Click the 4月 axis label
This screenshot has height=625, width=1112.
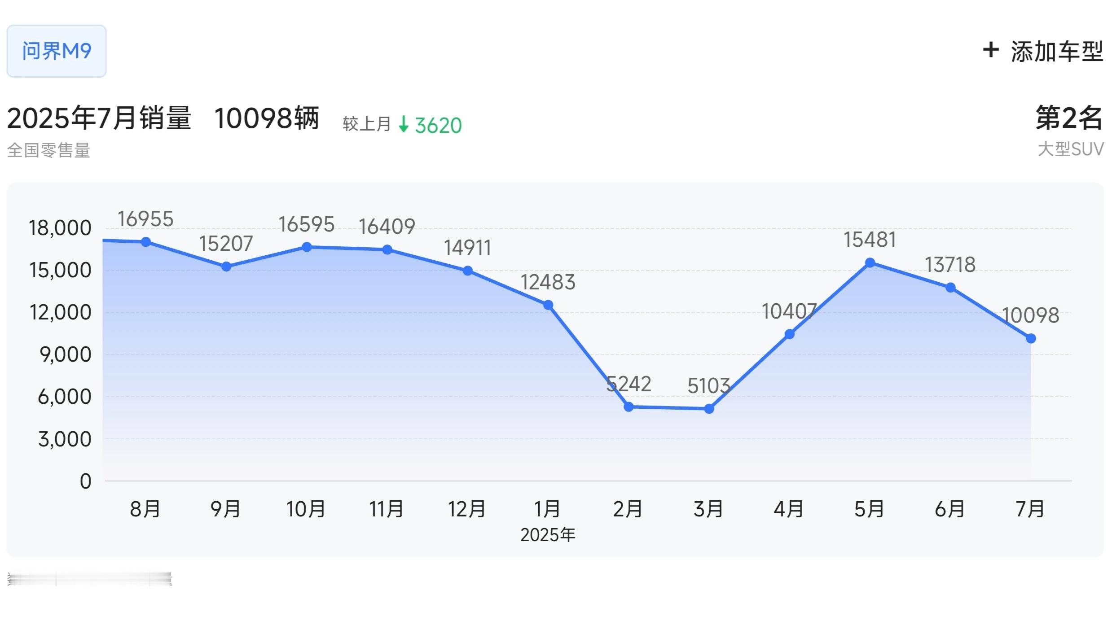[788, 509]
